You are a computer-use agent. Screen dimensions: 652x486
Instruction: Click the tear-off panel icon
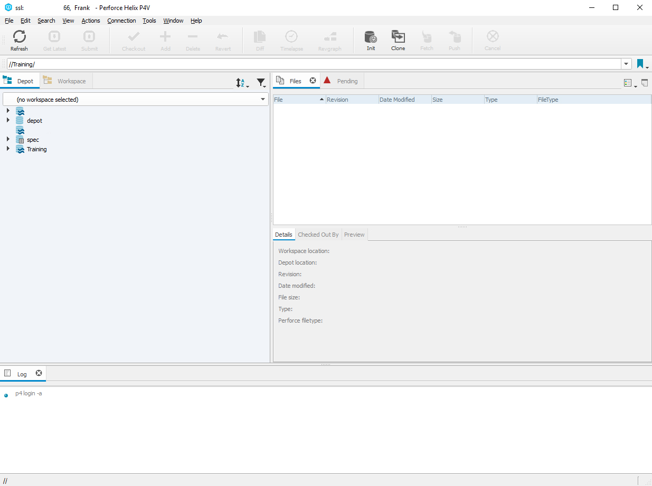(x=645, y=83)
